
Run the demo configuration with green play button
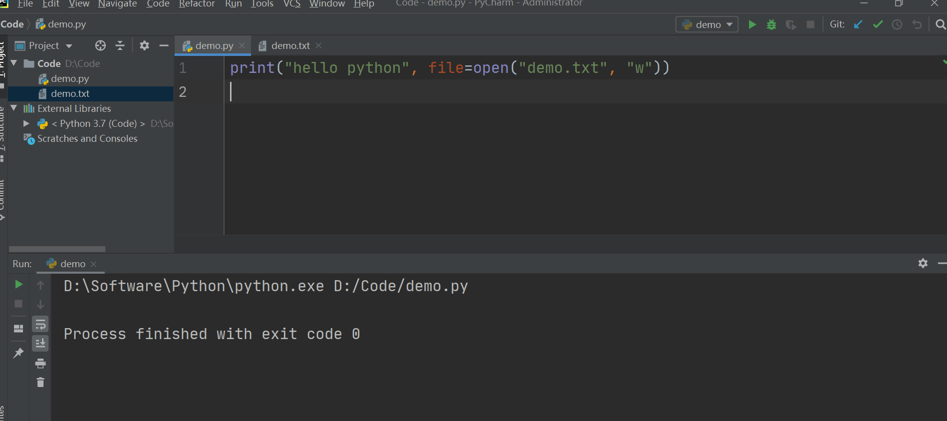click(x=751, y=24)
